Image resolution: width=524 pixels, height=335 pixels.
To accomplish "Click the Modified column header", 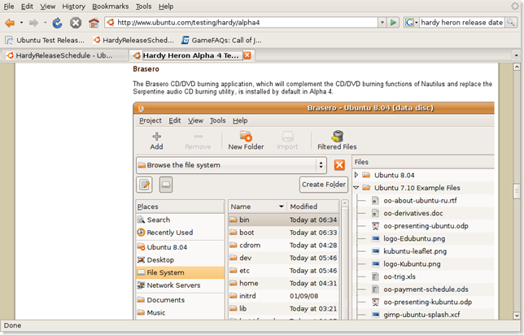I will [313, 207].
